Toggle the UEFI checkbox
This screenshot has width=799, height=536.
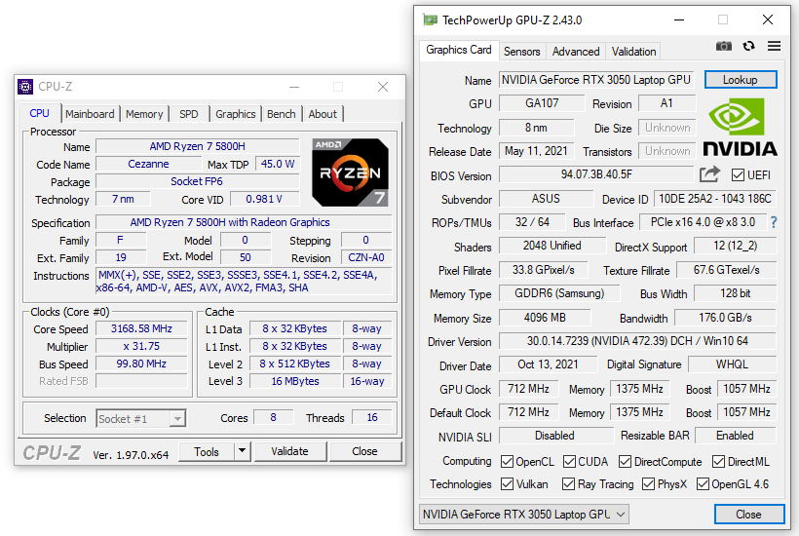click(x=738, y=175)
